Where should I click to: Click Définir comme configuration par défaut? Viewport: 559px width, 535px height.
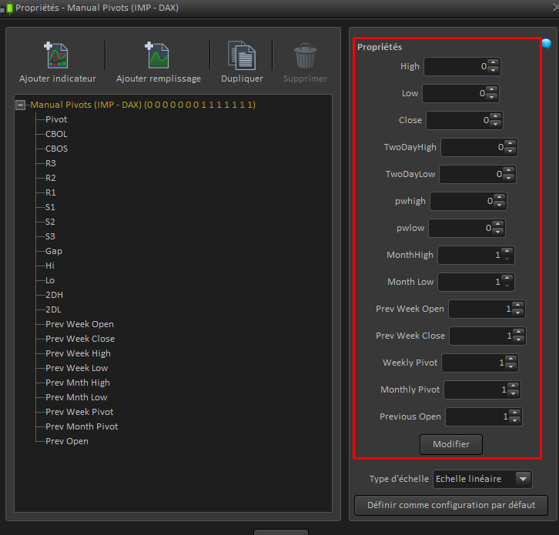[451, 505]
